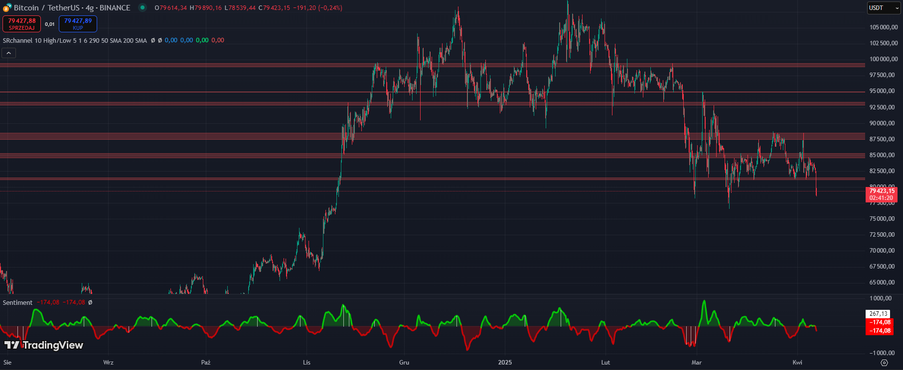Click the 100 000,00 price scale level
Screen dimensions: 903x370
pyautogui.click(x=882, y=59)
